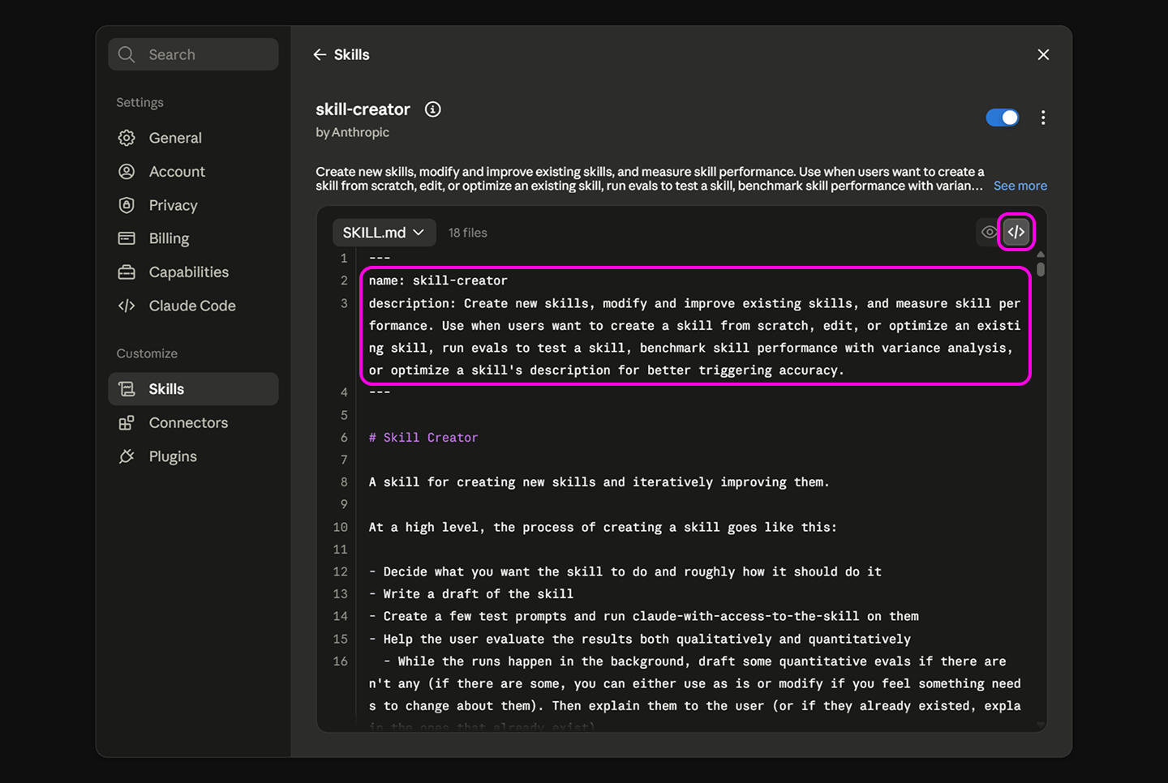Click the skill-creator title
The image size is (1168, 783).
tap(363, 109)
